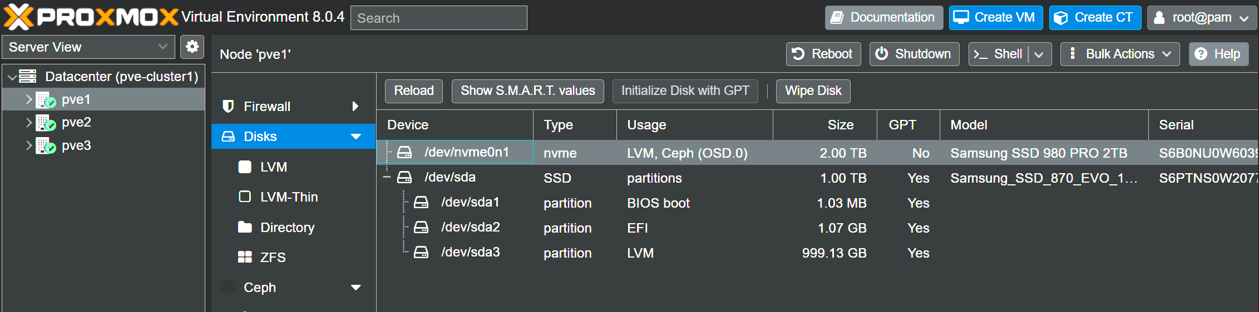
Task: Open the gear settings next to Server View
Action: pos(192,47)
